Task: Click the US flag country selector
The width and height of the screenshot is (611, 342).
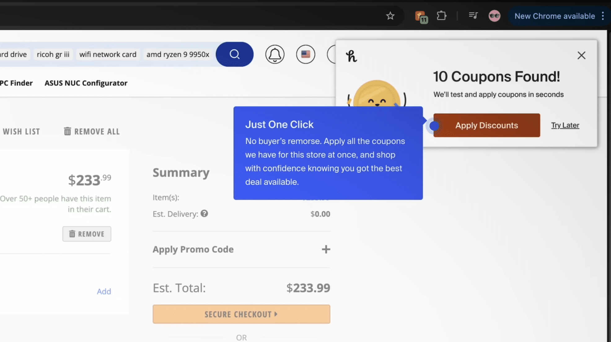Action: coord(305,54)
